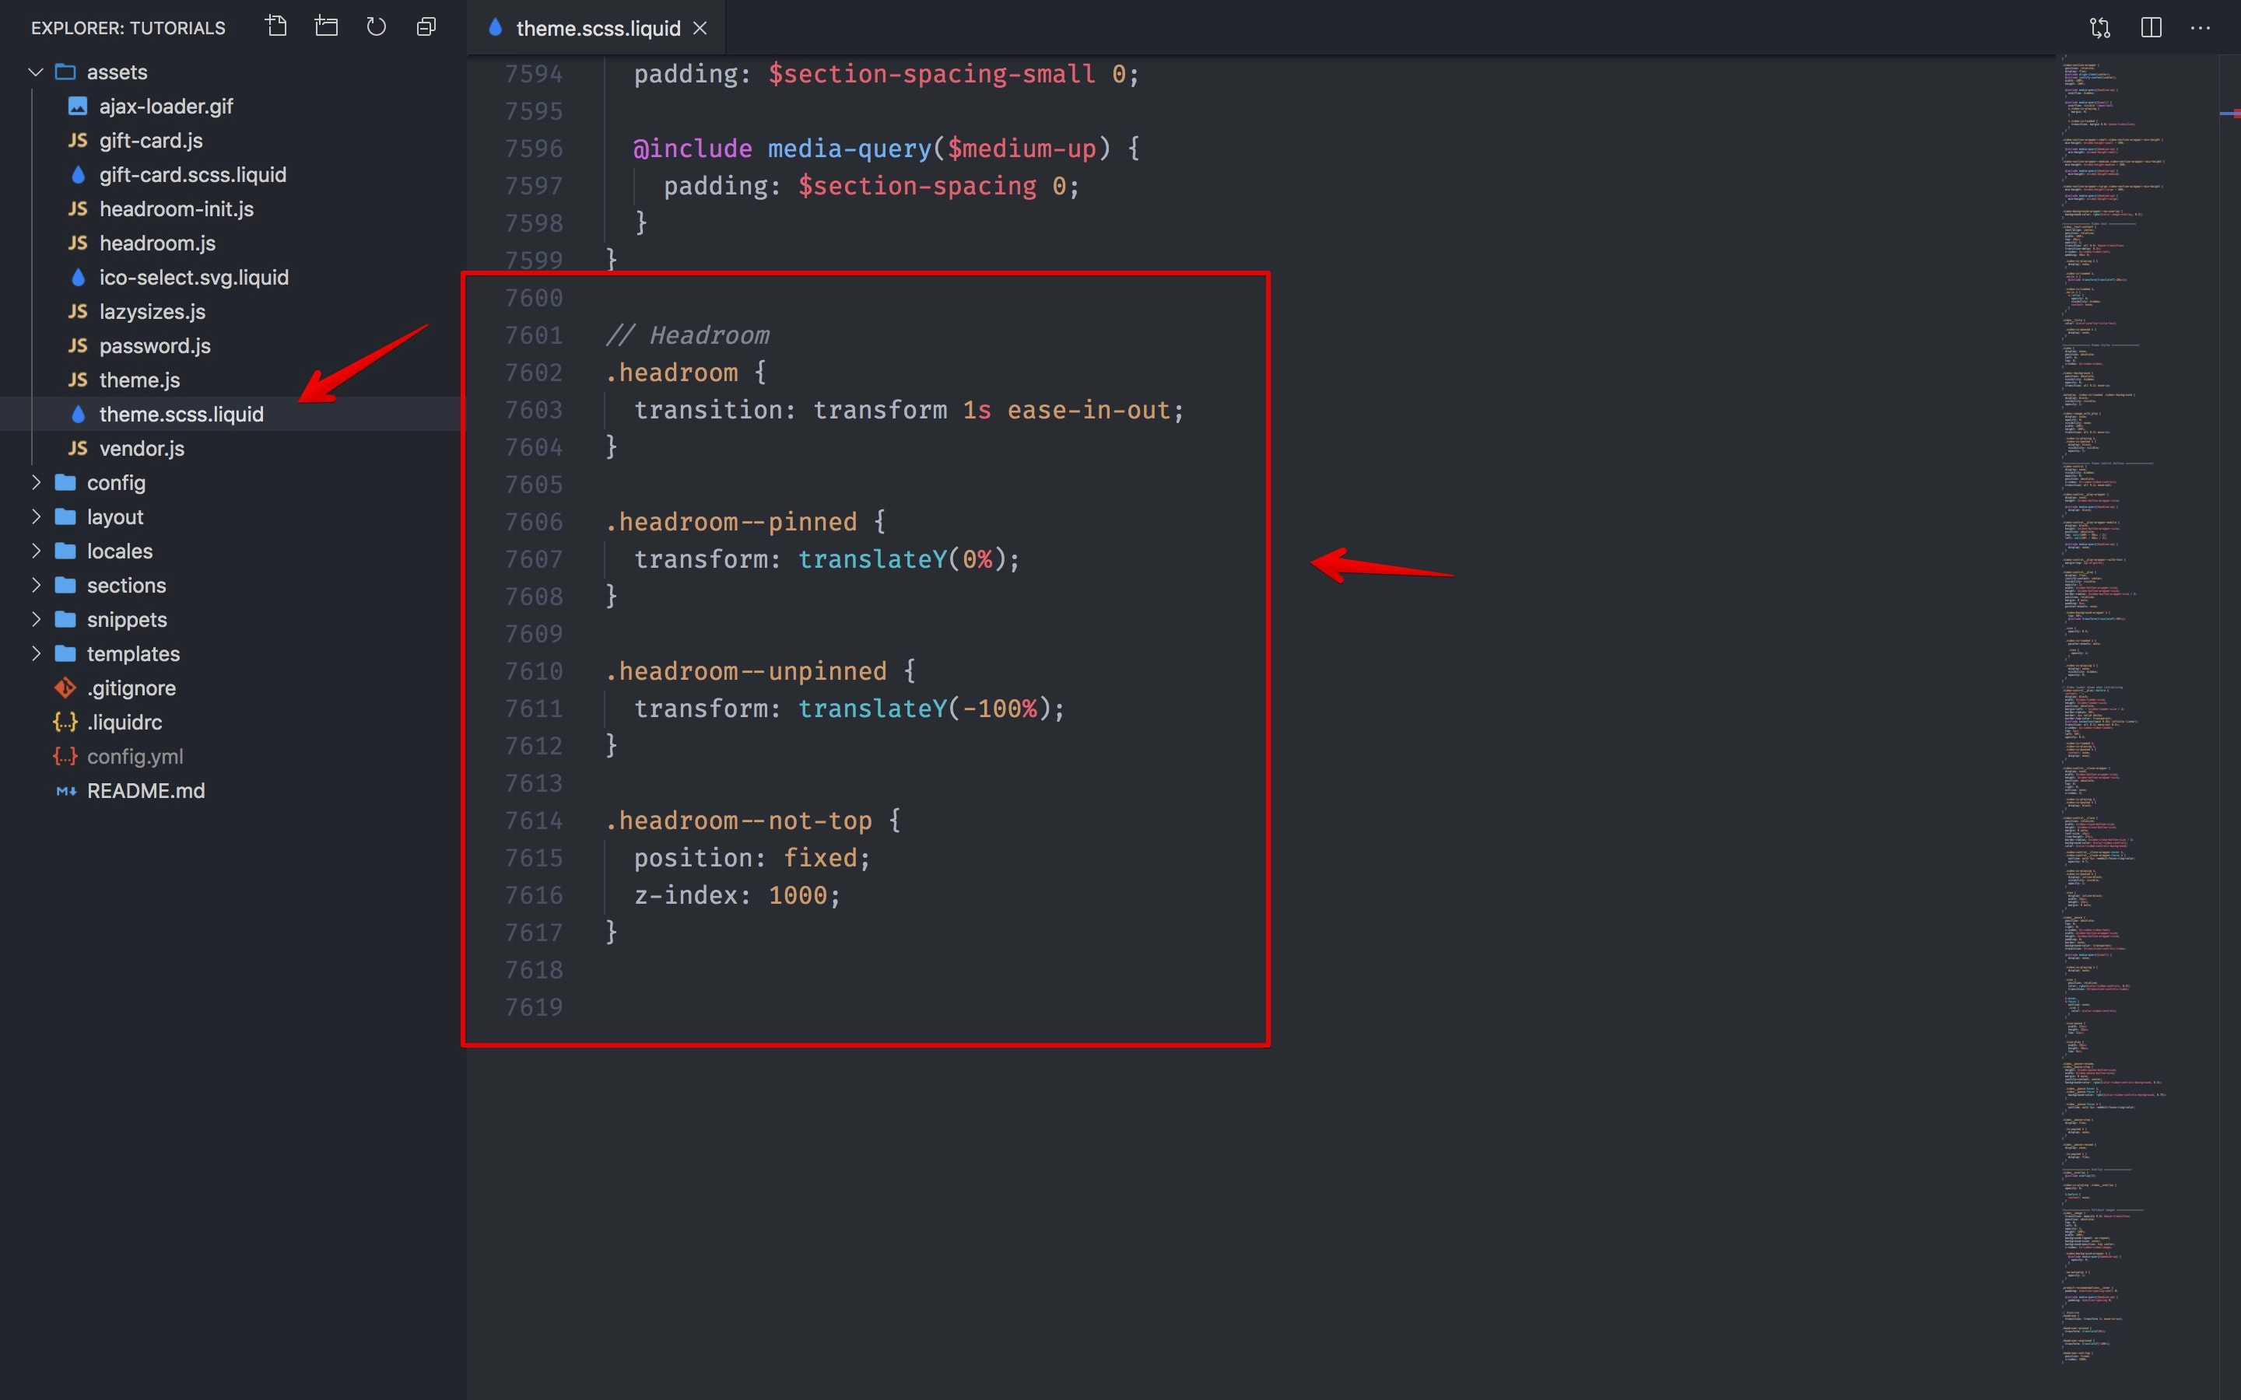Select the theme.scss.liquid editor tab
The image size is (2241, 1400).
point(596,28)
